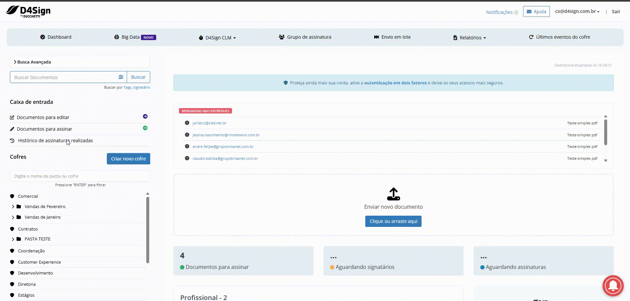Open the Coordenação safe
630x301 pixels.
(31, 251)
